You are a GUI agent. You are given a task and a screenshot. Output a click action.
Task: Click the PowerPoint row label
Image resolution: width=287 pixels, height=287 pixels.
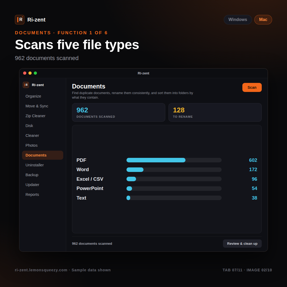[90, 188]
